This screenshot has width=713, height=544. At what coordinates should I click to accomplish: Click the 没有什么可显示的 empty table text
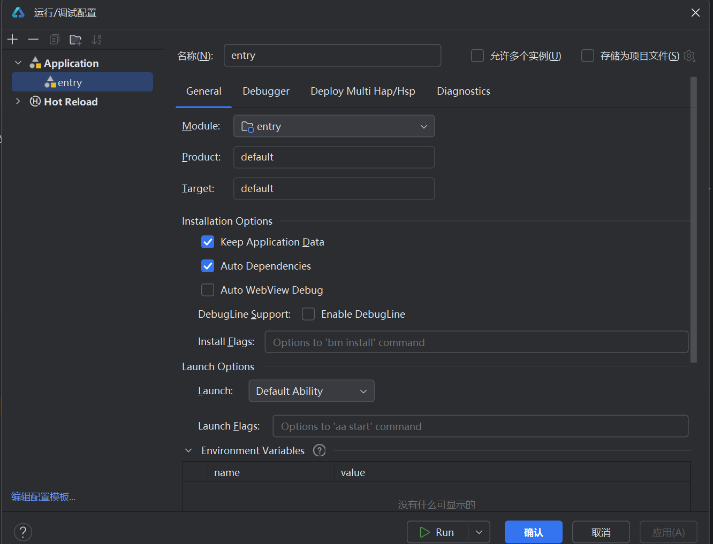click(x=436, y=504)
